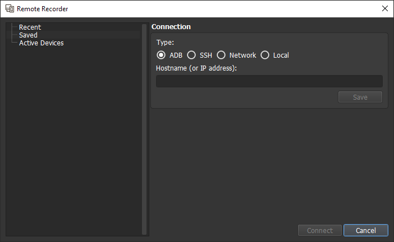Open the Saved connections entry
This screenshot has height=242, width=394.
tap(28, 35)
